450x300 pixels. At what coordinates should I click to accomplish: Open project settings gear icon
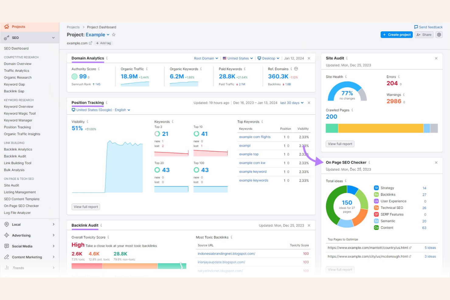click(439, 35)
